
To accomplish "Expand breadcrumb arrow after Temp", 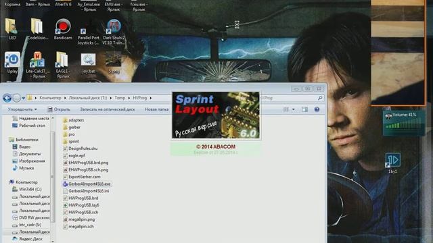I will (x=129, y=98).
